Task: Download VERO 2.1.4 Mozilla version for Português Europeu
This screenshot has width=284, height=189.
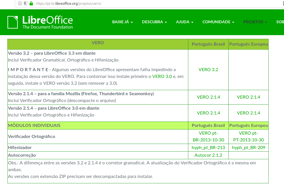Action: [x=248, y=97]
